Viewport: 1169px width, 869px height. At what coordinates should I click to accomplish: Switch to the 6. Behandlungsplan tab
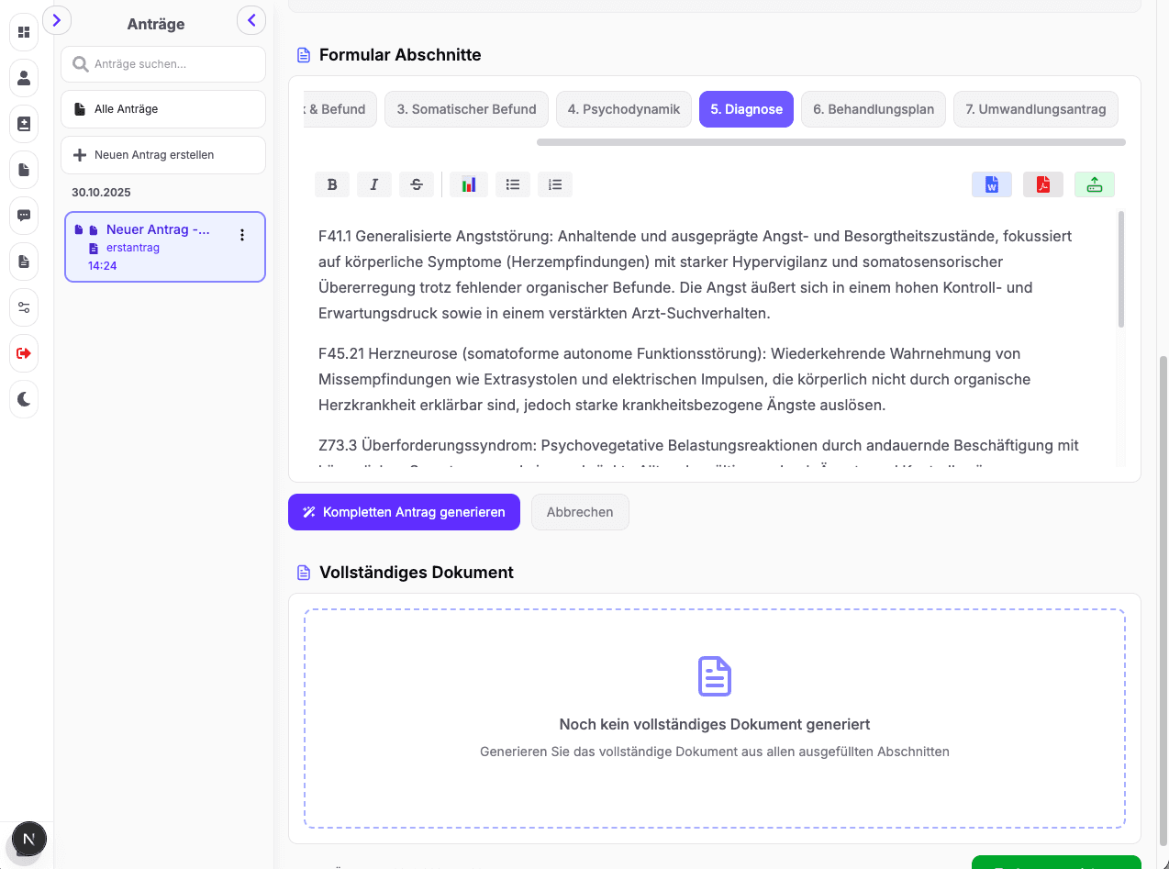873,108
